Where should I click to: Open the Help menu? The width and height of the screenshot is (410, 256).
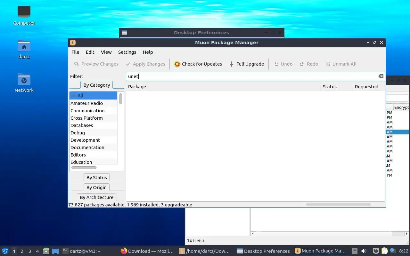click(148, 52)
